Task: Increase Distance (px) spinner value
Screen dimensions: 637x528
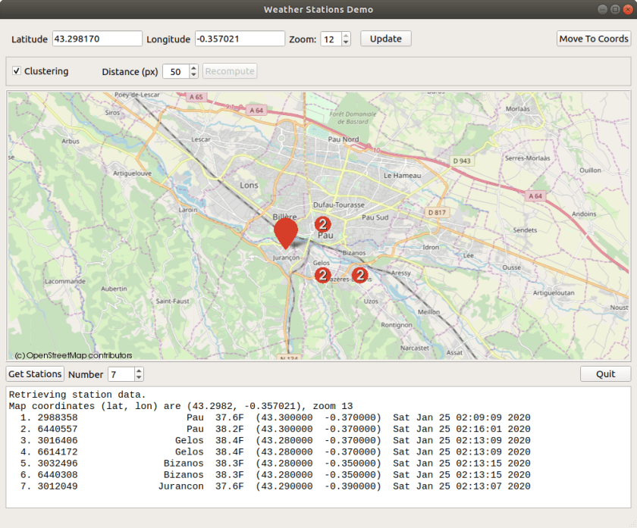Action: tap(194, 68)
